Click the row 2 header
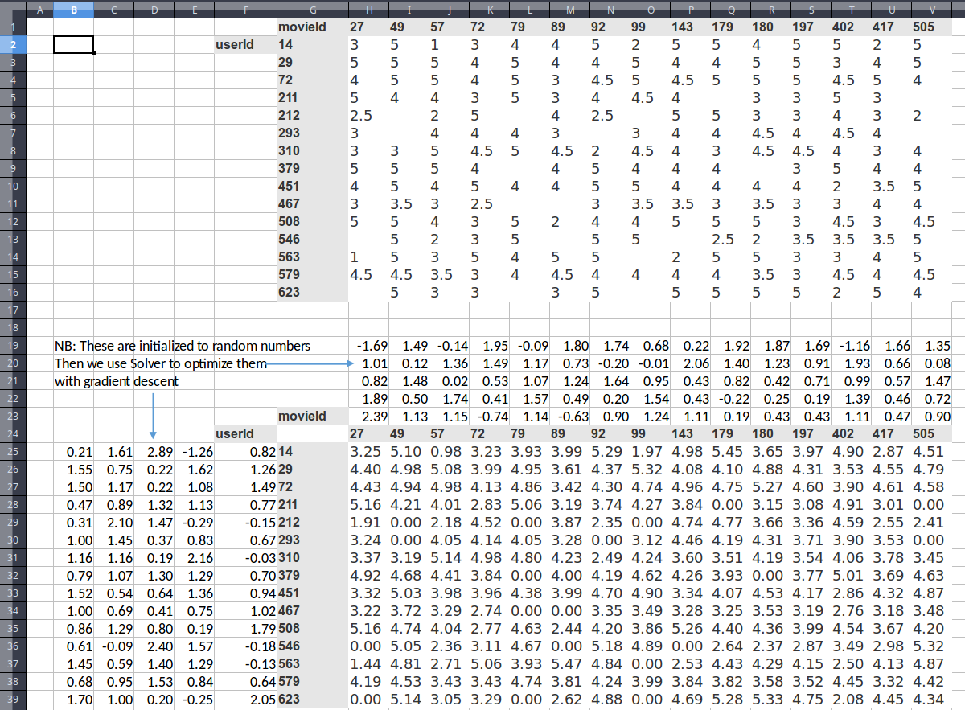Image resolution: width=965 pixels, height=710 pixels. [13, 44]
